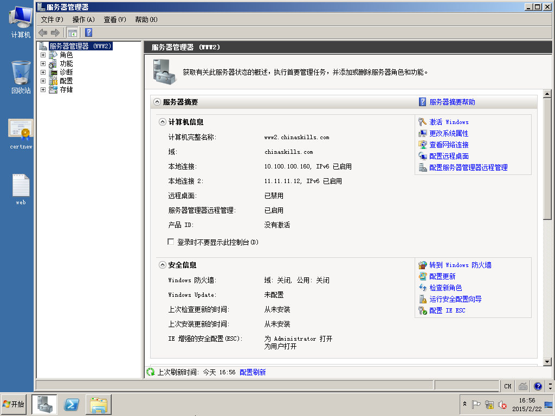The height and width of the screenshot is (416, 555).
Task: Click the Back arrow toolbar icon
Action: coord(43,33)
